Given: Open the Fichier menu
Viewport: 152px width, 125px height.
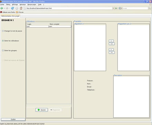Looking at the screenshot, I should coord(2,4).
